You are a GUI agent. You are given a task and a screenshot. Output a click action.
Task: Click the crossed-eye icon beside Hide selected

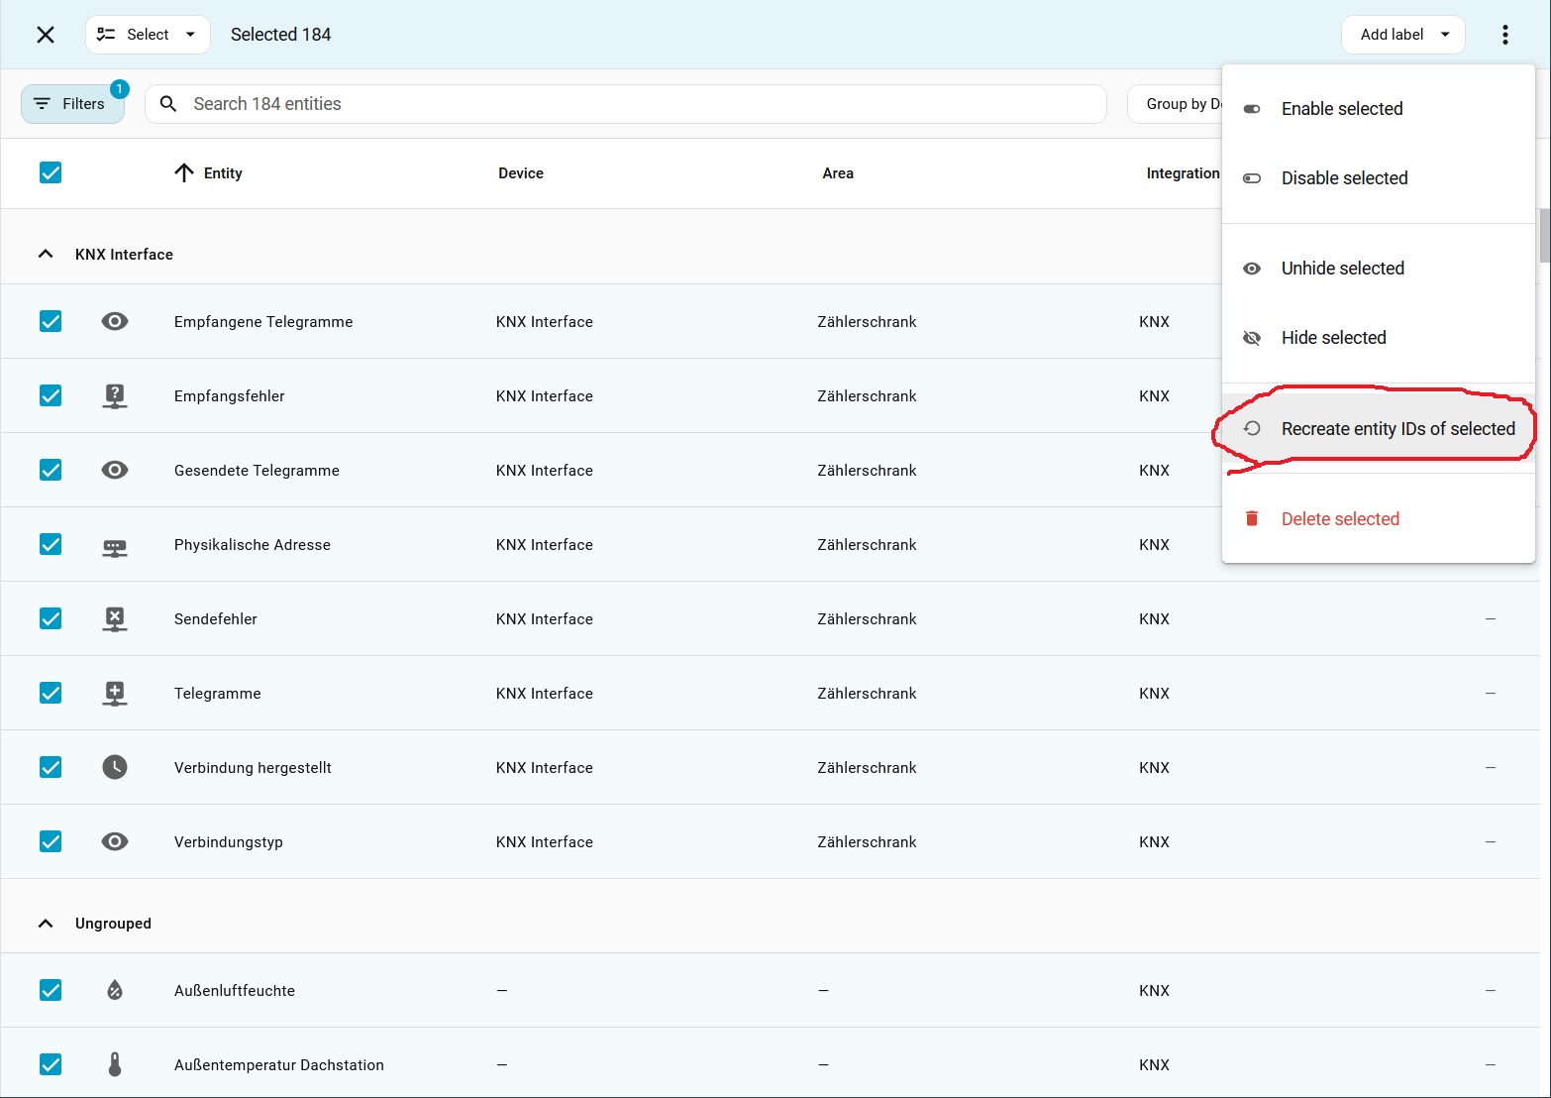point(1252,338)
